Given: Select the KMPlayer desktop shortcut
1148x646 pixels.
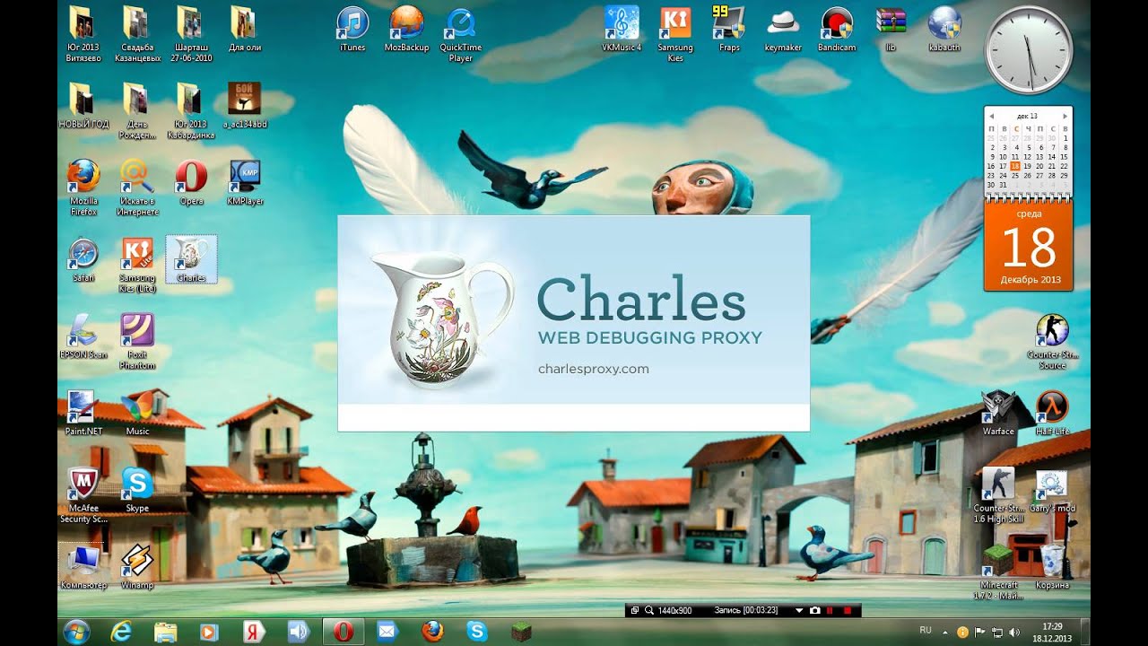Looking at the screenshot, I should pyautogui.click(x=245, y=183).
